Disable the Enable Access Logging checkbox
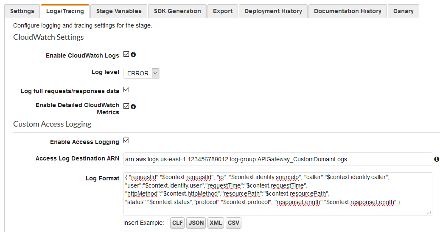Screen dimensions: 440x232 coord(126,141)
